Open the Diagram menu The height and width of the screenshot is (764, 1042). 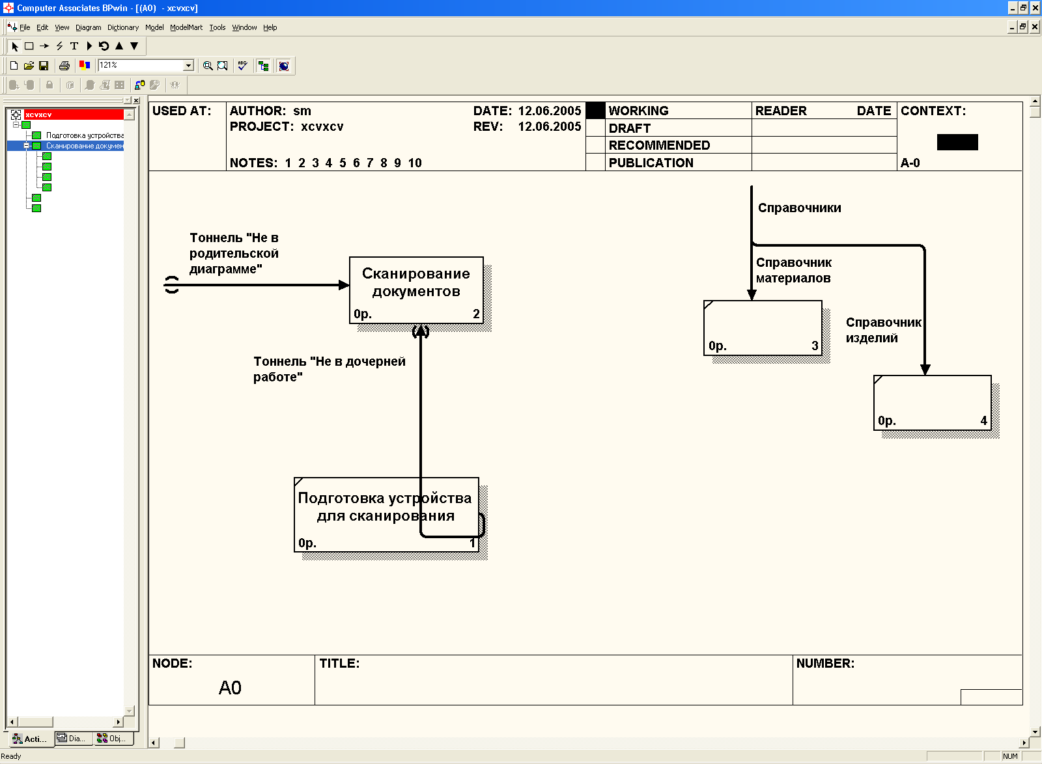(x=89, y=27)
